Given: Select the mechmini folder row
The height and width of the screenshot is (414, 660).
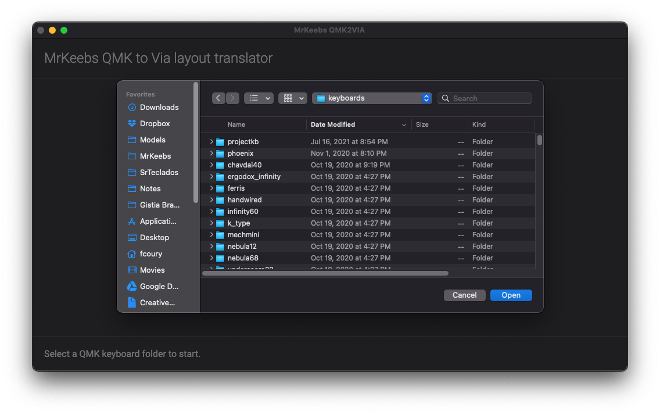Looking at the screenshot, I should click(x=368, y=234).
